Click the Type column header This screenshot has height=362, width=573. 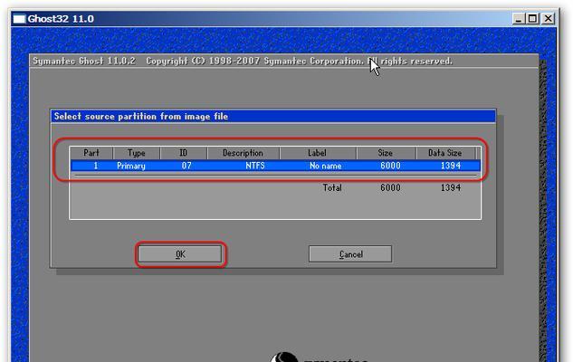tap(137, 153)
